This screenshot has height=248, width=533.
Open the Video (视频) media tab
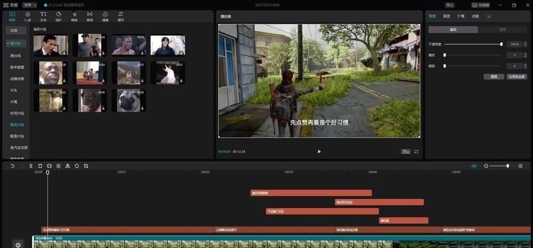pyautogui.click(x=12, y=16)
